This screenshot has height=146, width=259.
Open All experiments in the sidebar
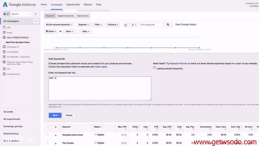tap(12, 119)
